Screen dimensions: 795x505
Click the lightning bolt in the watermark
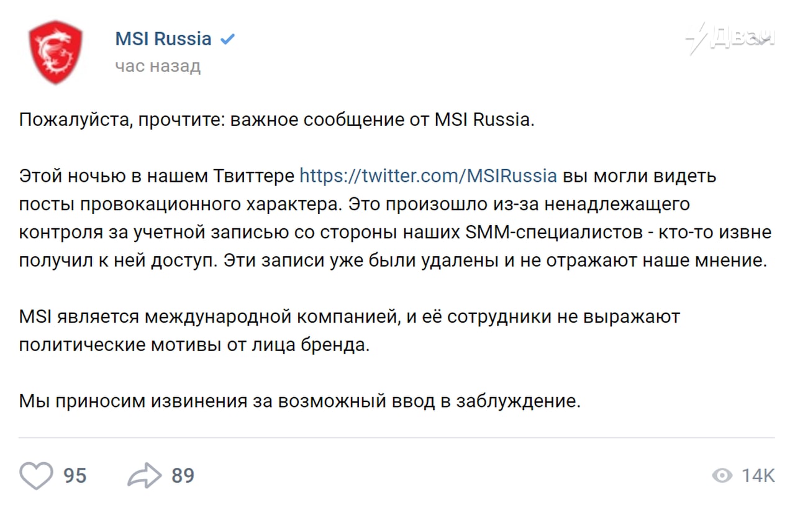click(x=697, y=39)
